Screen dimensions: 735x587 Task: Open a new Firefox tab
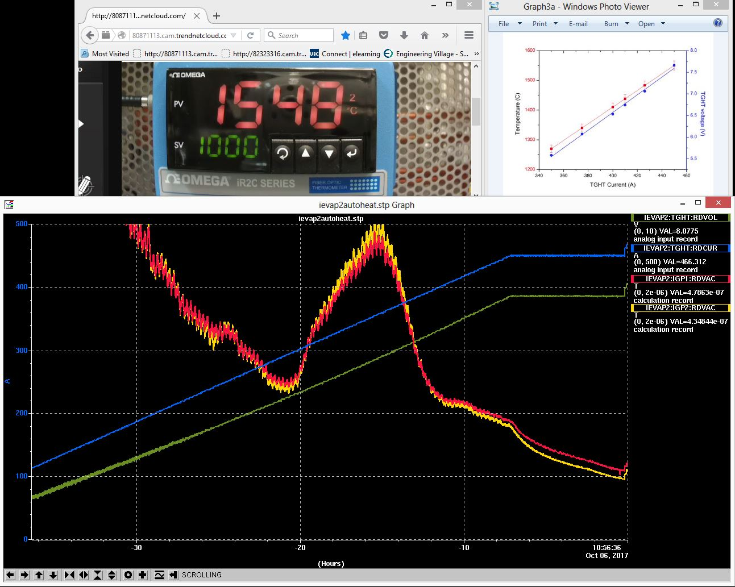pyautogui.click(x=216, y=16)
